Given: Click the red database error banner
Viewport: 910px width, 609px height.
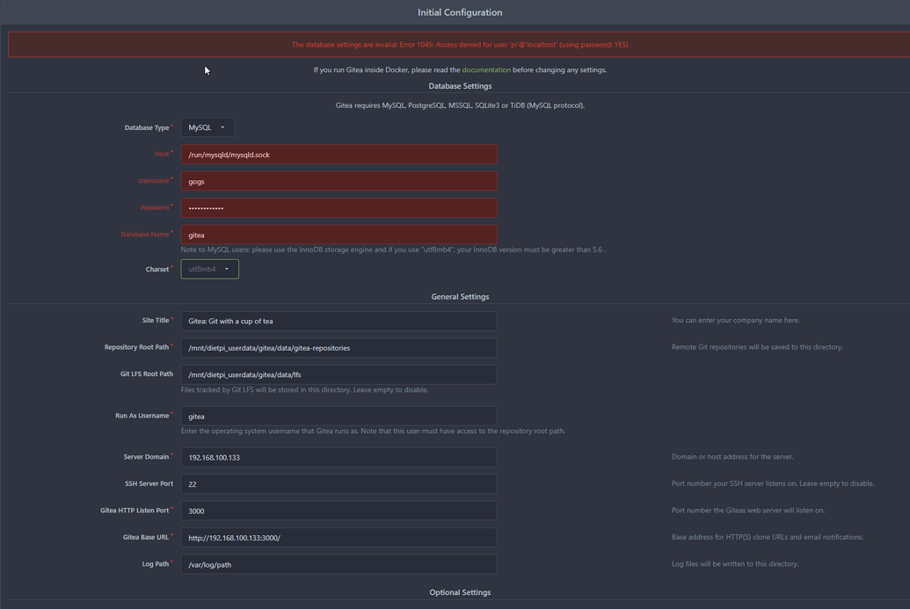Looking at the screenshot, I should tap(459, 45).
